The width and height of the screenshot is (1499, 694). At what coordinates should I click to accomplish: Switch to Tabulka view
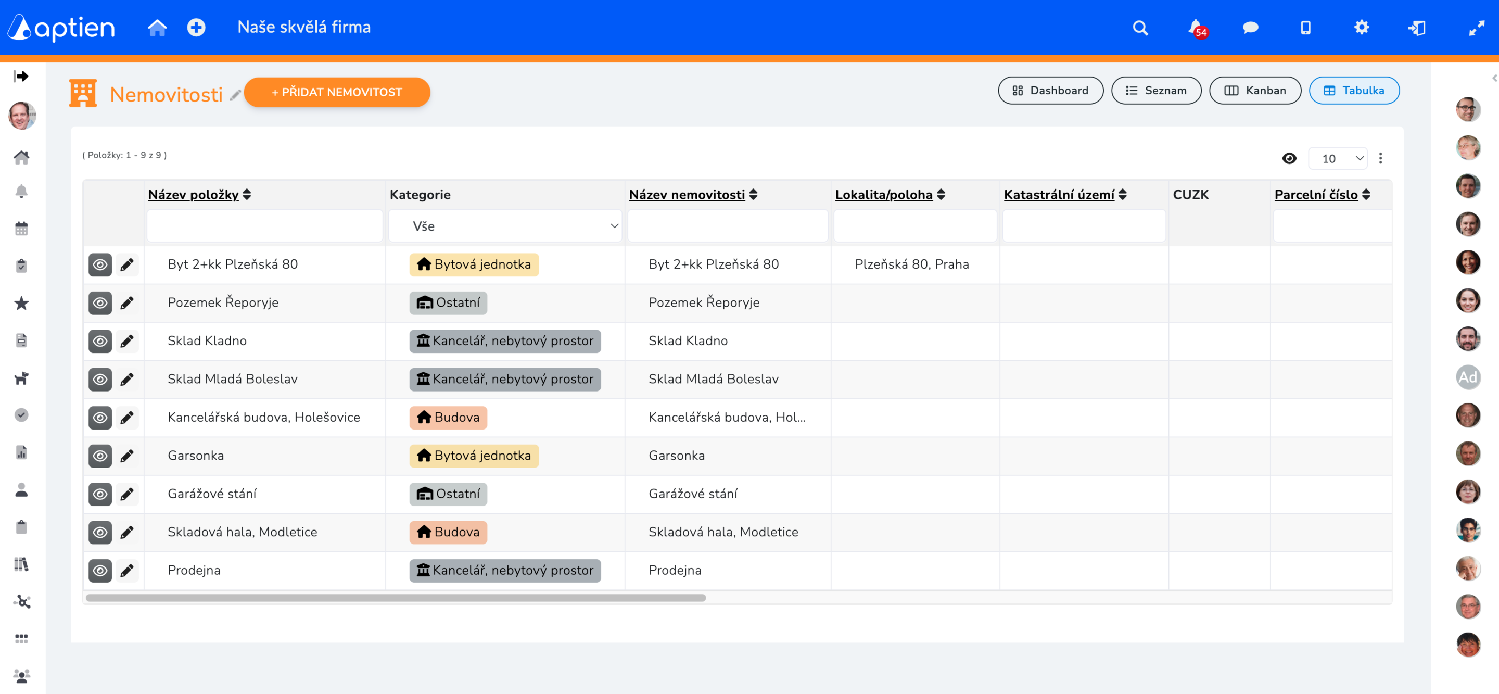(x=1354, y=90)
